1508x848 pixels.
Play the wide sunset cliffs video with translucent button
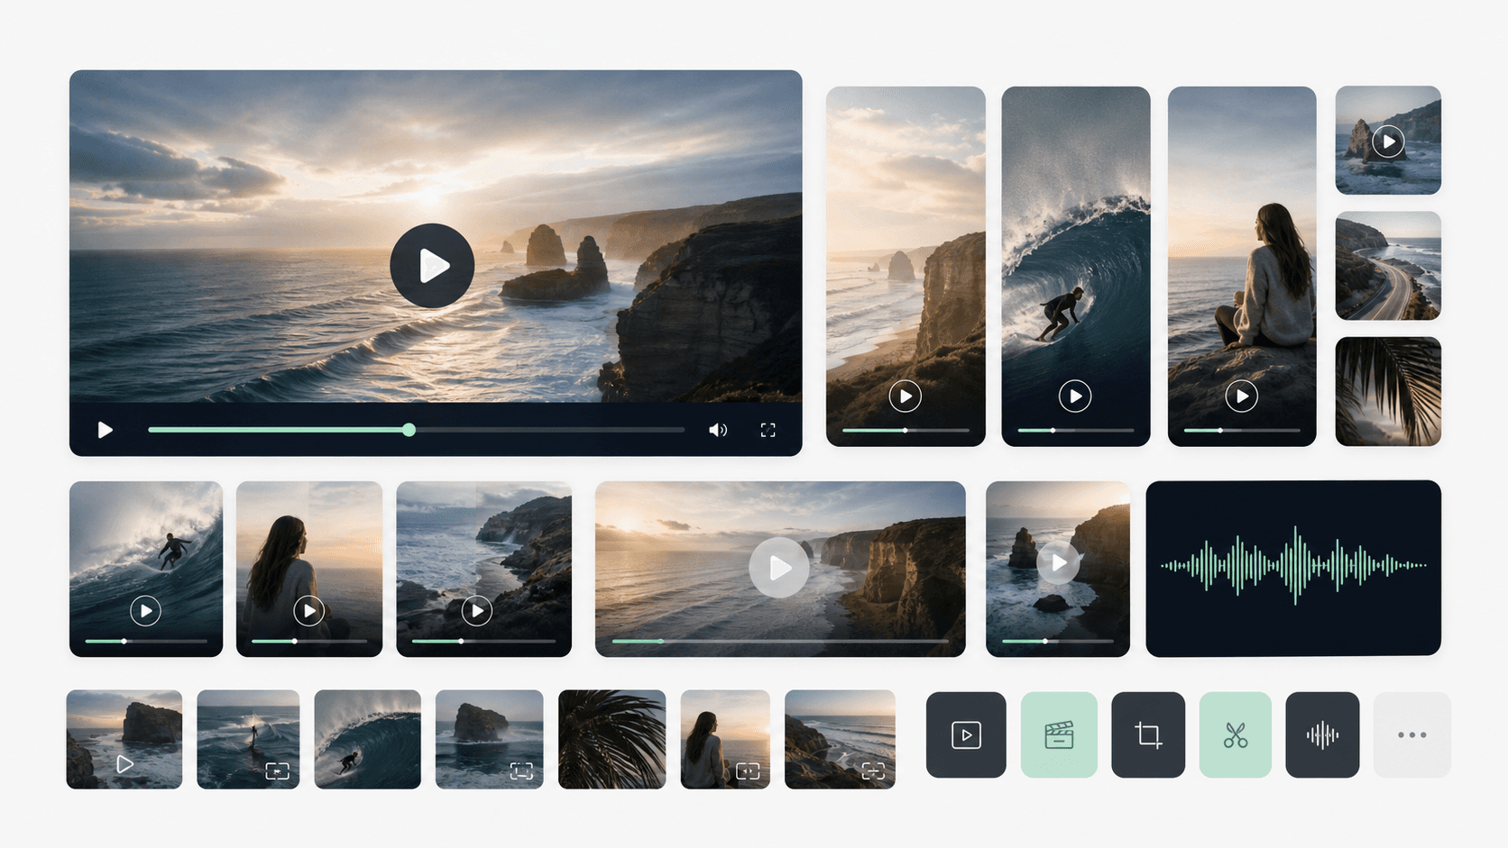coord(779,568)
